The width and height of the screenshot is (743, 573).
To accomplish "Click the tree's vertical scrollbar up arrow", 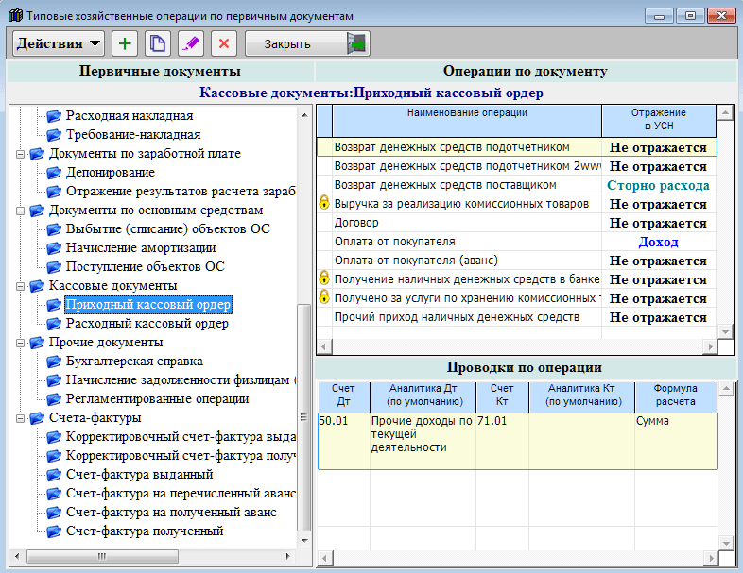I will [304, 115].
